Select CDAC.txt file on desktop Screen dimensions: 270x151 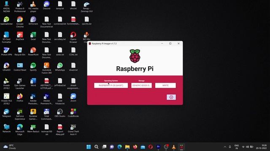pyautogui.click(x=73, y=52)
